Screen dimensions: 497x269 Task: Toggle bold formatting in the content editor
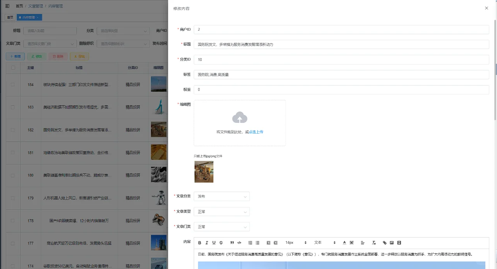pos(200,242)
